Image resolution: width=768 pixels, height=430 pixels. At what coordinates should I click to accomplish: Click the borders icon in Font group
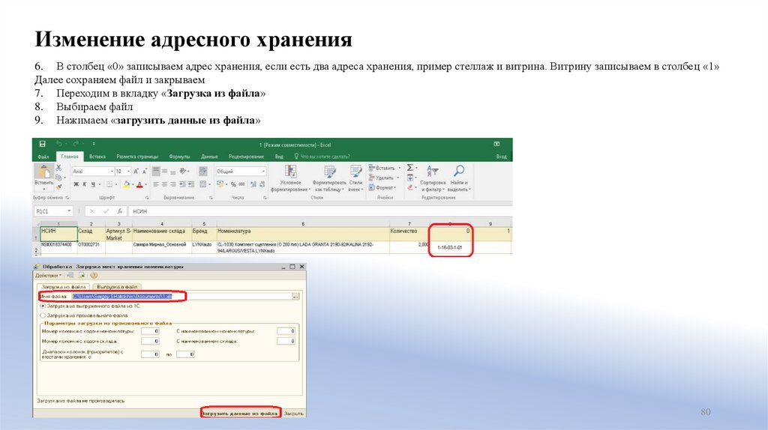[109, 184]
